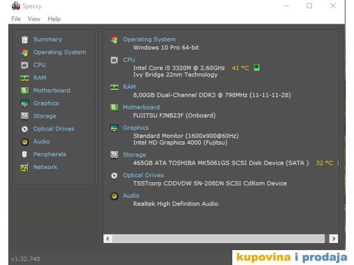The width and height of the screenshot is (354, 265).
Task: Click the green CPU temperature indicator
Action: pyautogui.click(x=257, y=68)
